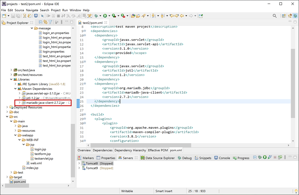299x195 pixels.
Task: Open Data Source Explorer tab
Action: [158, 158]
